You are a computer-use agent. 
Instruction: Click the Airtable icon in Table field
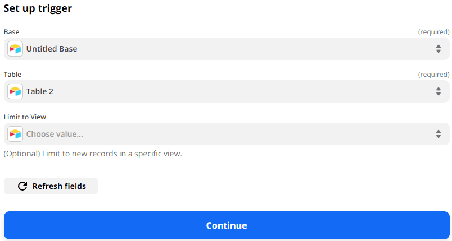(15, 91)
